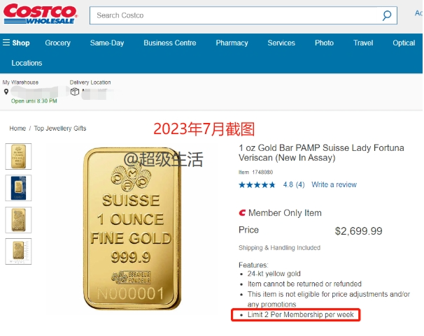
Task: Open the Locations navigation link
Action: [27, 63]
